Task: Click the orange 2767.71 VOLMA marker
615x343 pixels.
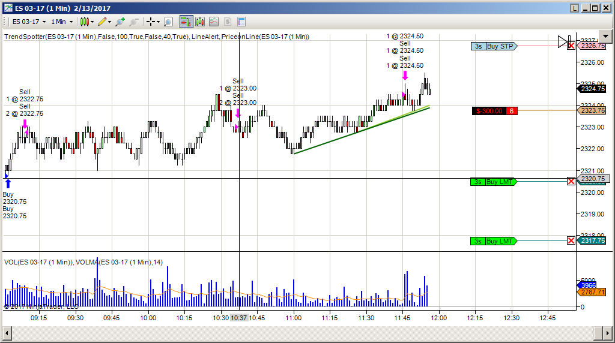Action: click(592, 292)
